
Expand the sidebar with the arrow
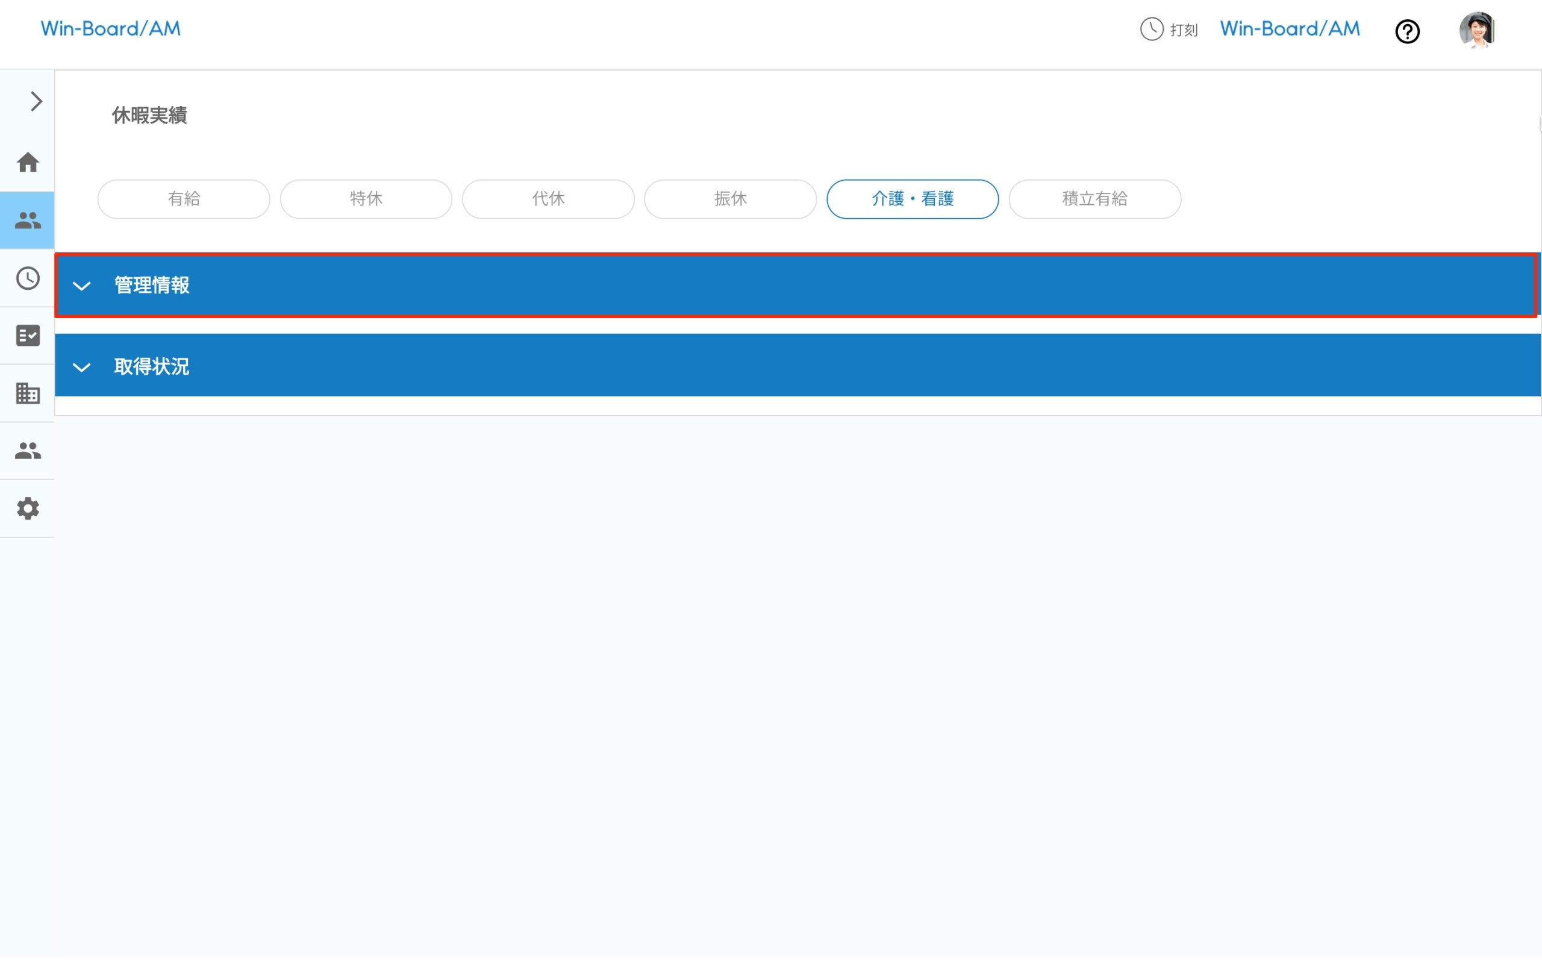pyautogui.click(x=36, y=101)
